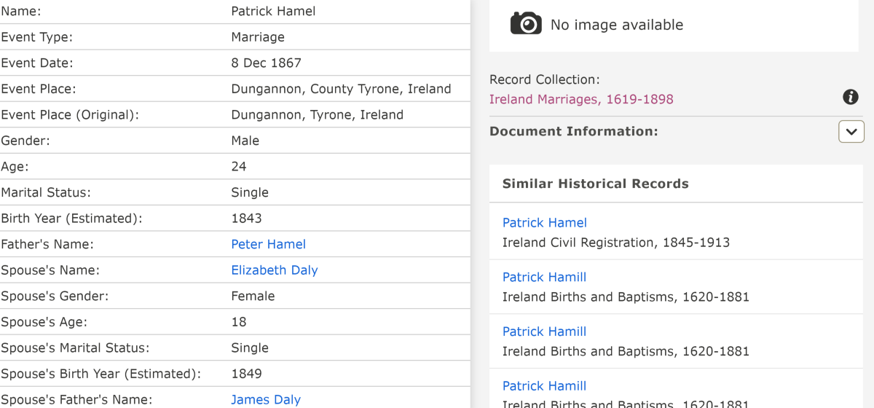Open father's name link Peter Hamel
The height and width of the screenshot is (408, 874).
click(268, 244)
